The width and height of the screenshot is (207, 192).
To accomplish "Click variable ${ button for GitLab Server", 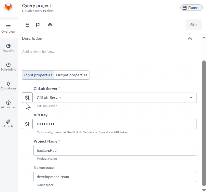I will coord(27,98).
